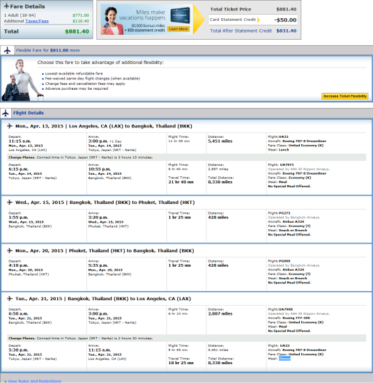Open Flexible Fare for $811.00 more link
The width and height of the screenshot is (373, 383).
click(x=48, y=50)
